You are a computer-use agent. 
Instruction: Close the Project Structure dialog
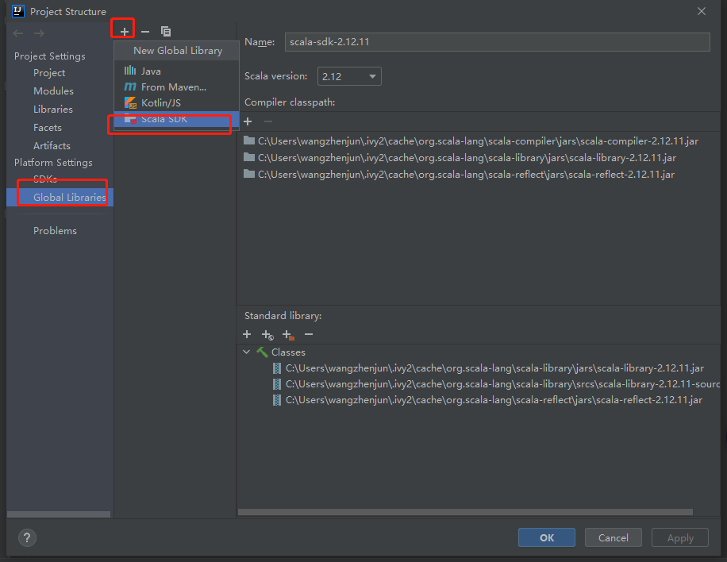coord(702,11)
